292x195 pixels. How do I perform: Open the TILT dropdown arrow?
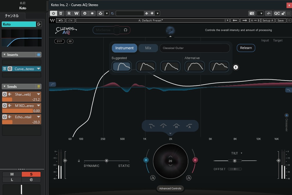pos(242,153)
